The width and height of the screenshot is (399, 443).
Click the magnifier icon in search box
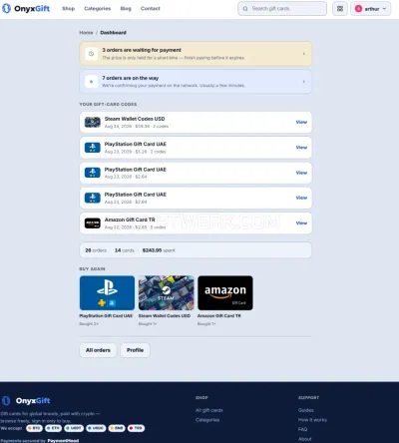pyautogui.click(x=245, y=9)
